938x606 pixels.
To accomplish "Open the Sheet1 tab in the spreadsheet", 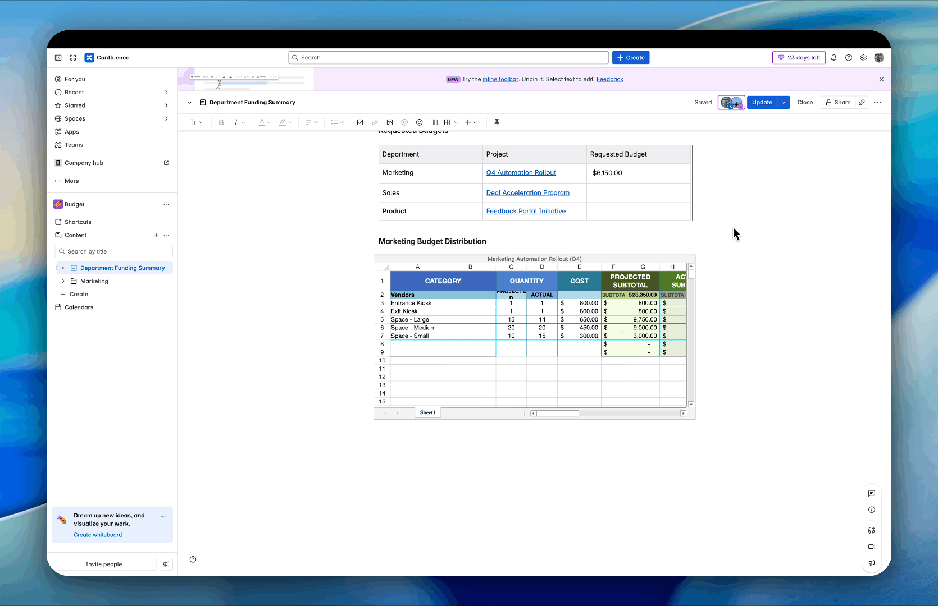I will pos(427,413).
